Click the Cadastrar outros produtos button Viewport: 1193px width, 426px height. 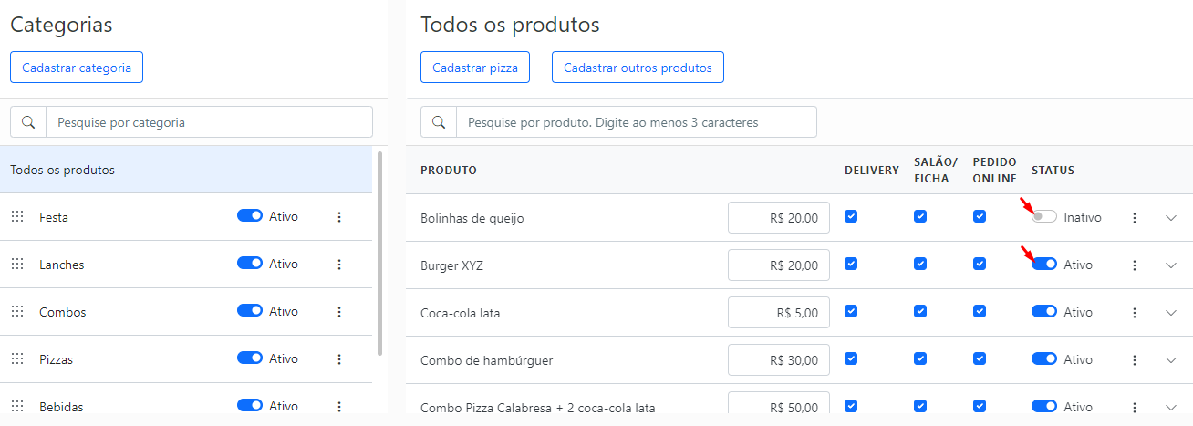click(638, 68)
